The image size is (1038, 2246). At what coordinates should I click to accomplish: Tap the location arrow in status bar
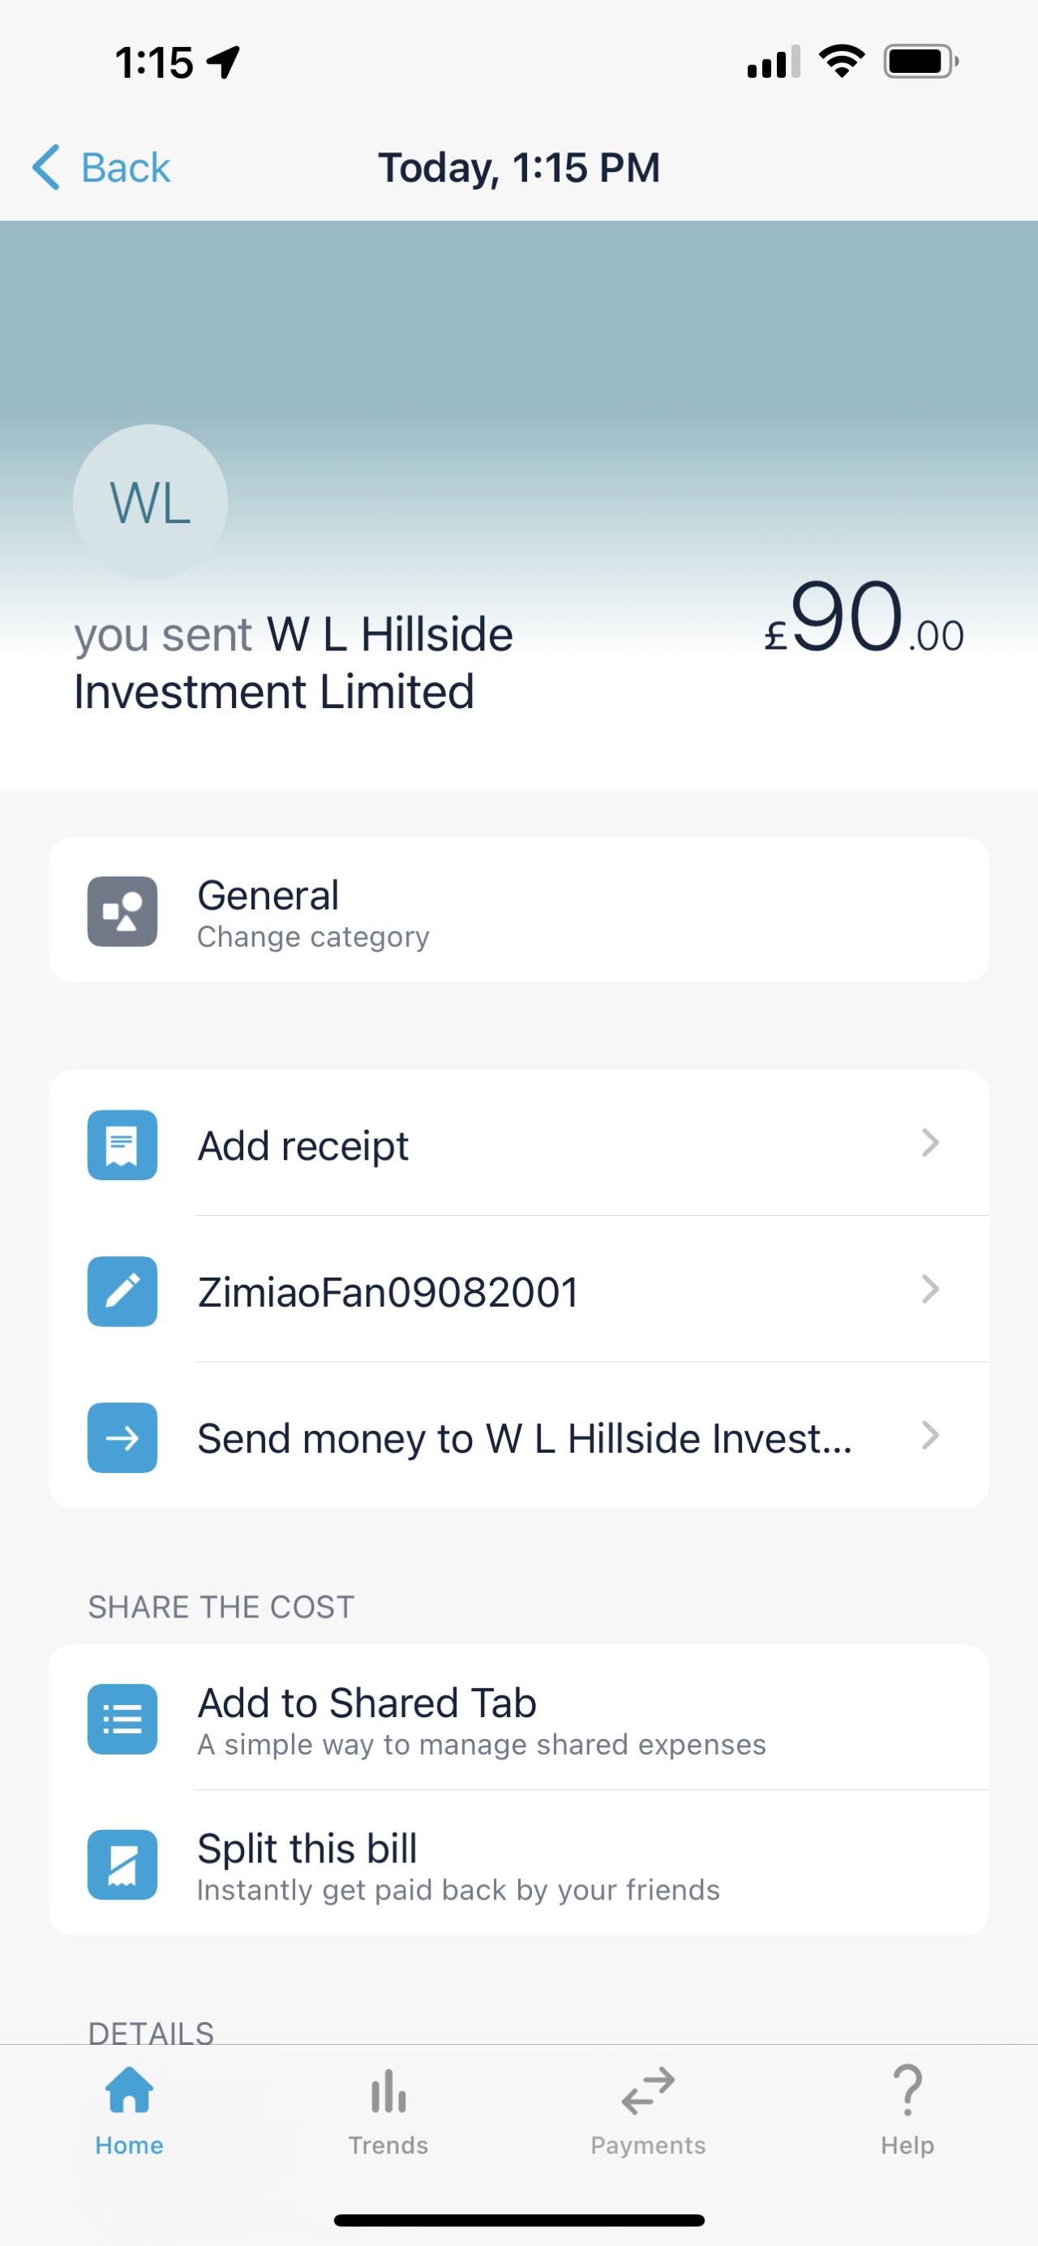point(224,62)
